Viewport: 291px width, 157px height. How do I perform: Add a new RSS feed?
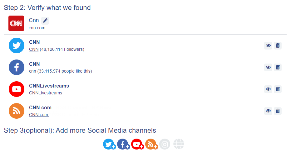pos(151,144)
